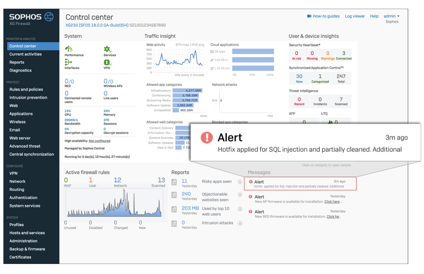
Task: Click the download arrow beside Risky apps seen
Action: coord(240,182)
